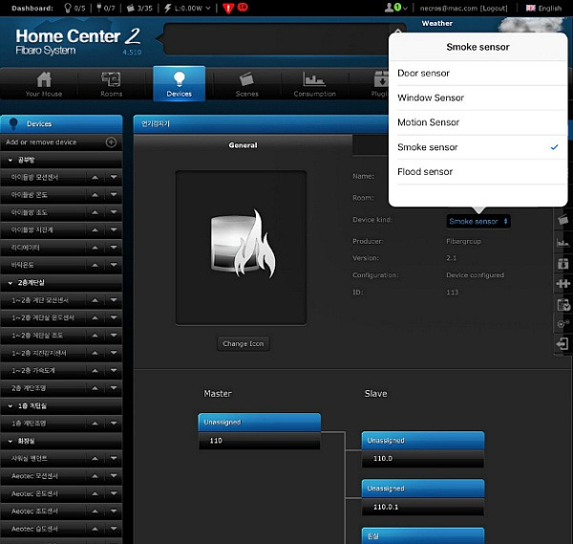Open the power L:0.00W dropdown
The height and width of the screenshot is (544, 573).
tap(187, 8)
